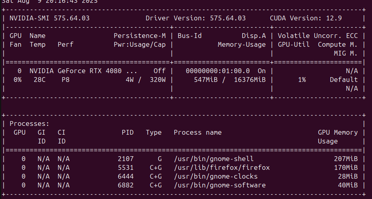Click the Volatile Uncorr. ECC column header
Screen dimensions: 372x199
coord(318,36)
